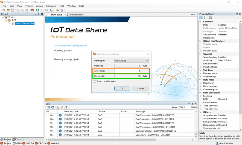Collapse the Data filter section

tap(200, 80)
